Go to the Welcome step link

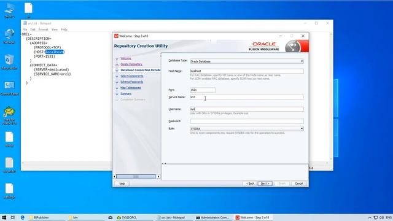point(126,58)
